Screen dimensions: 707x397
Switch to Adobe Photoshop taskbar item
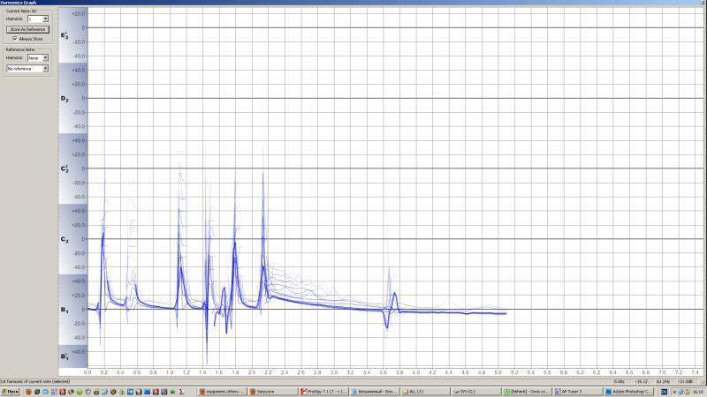click(627, 390)
